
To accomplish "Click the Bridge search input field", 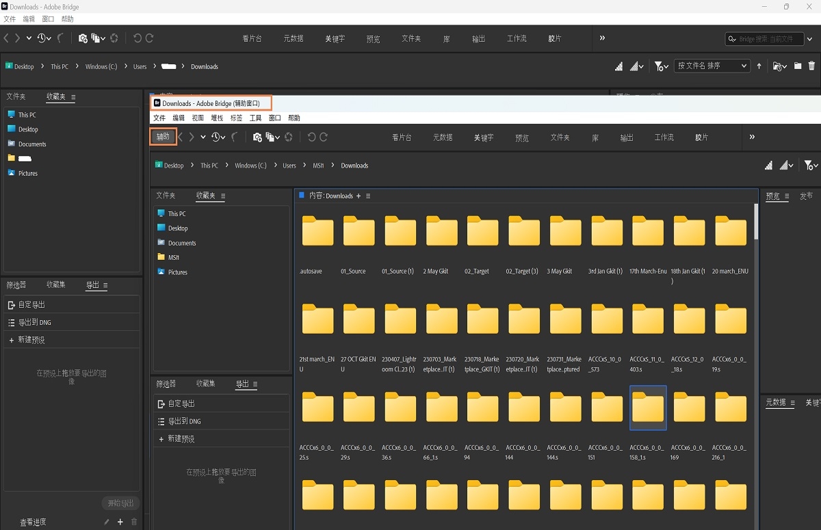I will click(770, 39).
